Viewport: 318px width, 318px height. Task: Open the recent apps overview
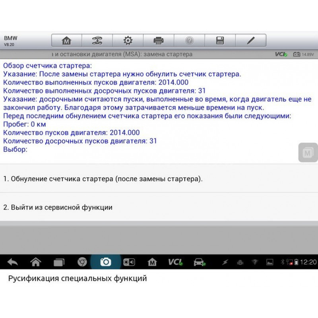59,262
